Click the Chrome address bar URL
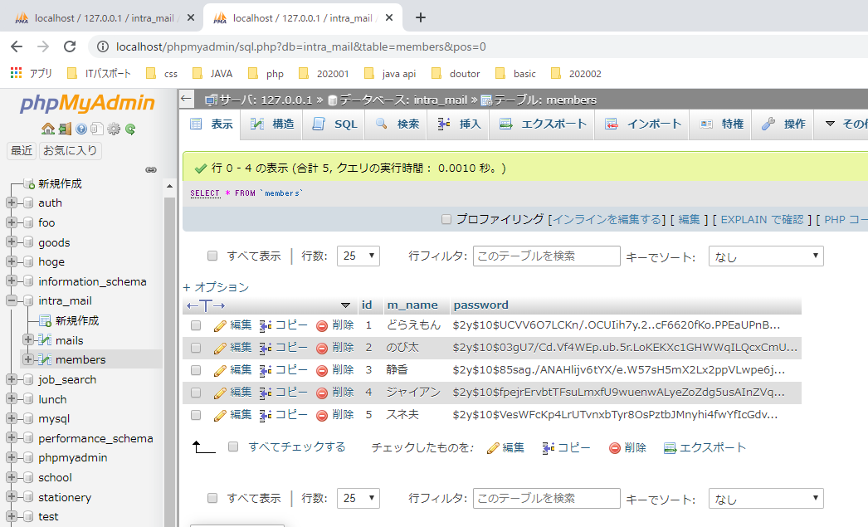Screen dimensions: 868x527 (x=300, y=47)
